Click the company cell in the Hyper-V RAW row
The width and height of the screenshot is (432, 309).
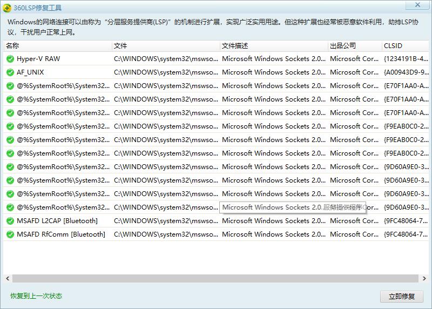(x=354, y=59)
